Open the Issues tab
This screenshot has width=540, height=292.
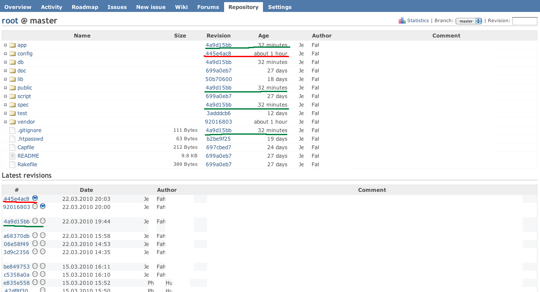coord(117,7)
